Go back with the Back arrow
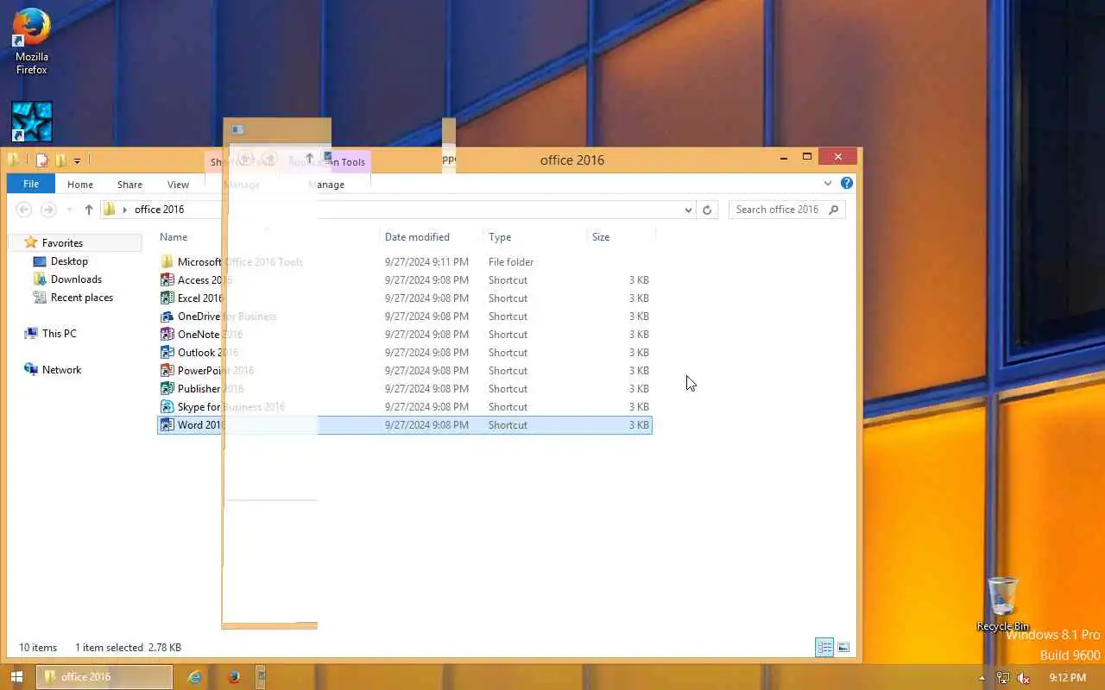Image resolution: width=1105 pixels, height=690 pixels. pos(24,210)
